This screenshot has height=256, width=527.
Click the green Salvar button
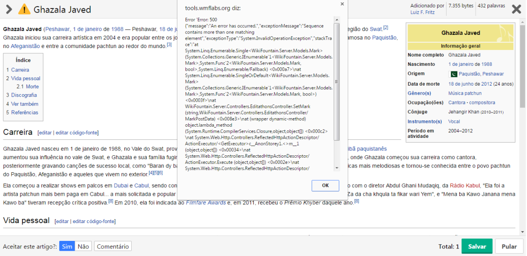click(x=477, y=246)
